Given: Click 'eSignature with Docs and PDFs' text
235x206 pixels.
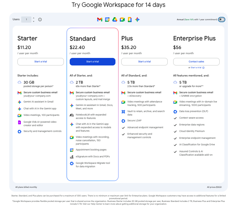Looking at the screenshot, I should coord(93,157).
